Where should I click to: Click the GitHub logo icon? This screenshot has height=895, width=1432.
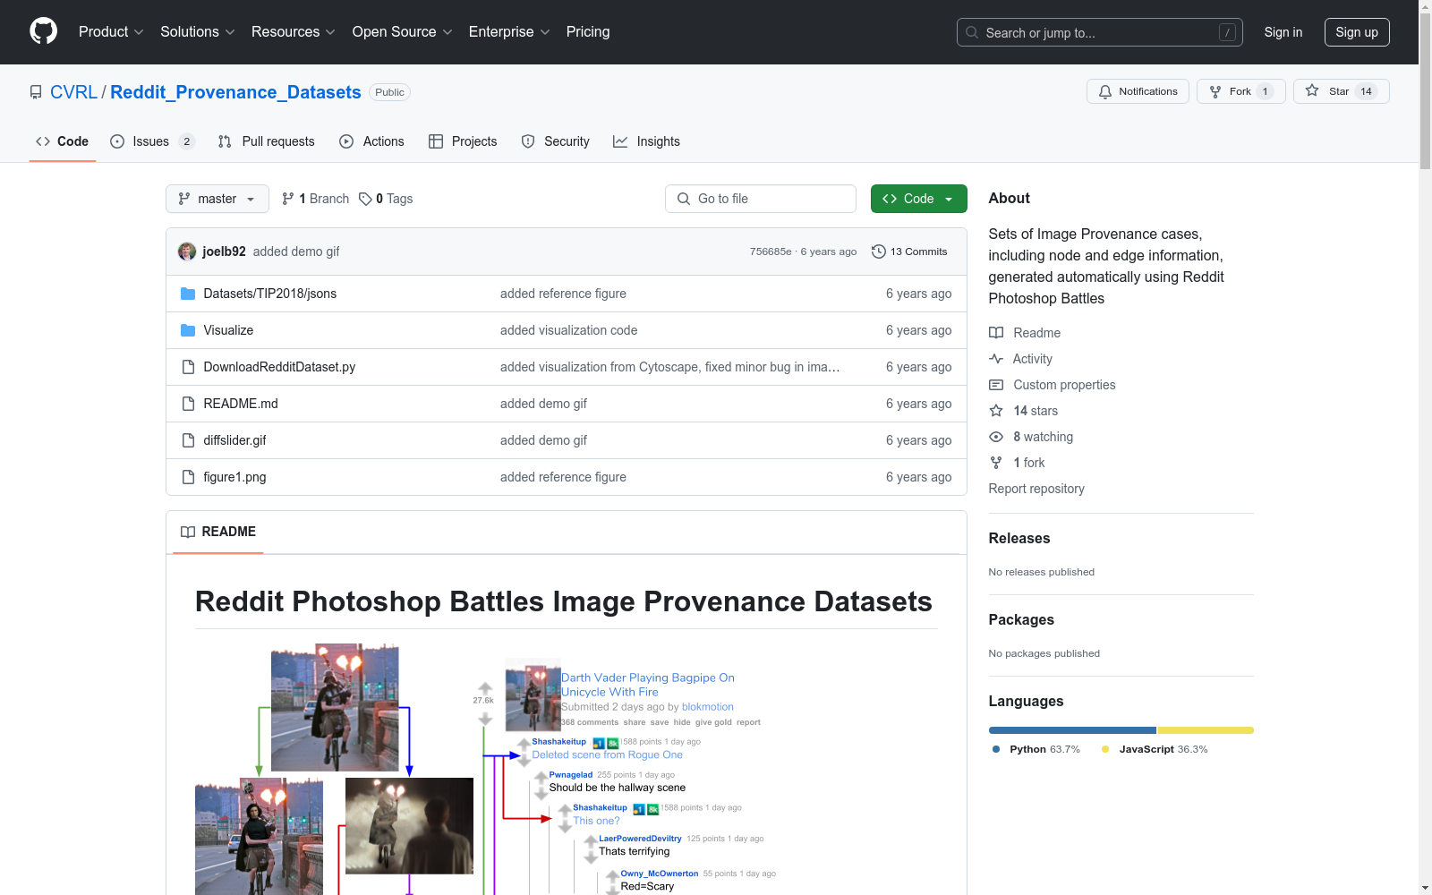(x=43, y=31)
